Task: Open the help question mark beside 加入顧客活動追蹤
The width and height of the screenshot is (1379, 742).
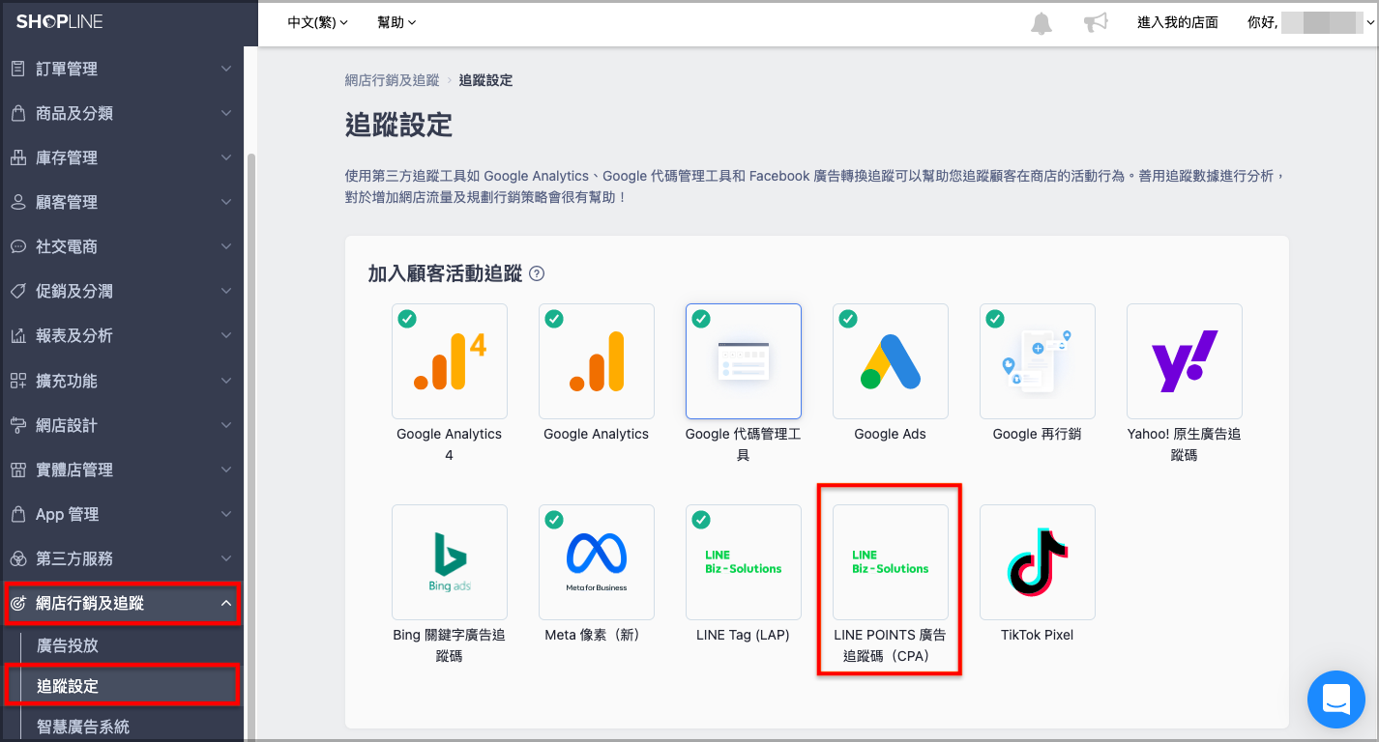Action: [x=537, y=274]
